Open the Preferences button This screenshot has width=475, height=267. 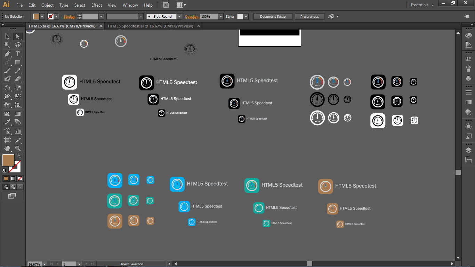pos(309,17)
